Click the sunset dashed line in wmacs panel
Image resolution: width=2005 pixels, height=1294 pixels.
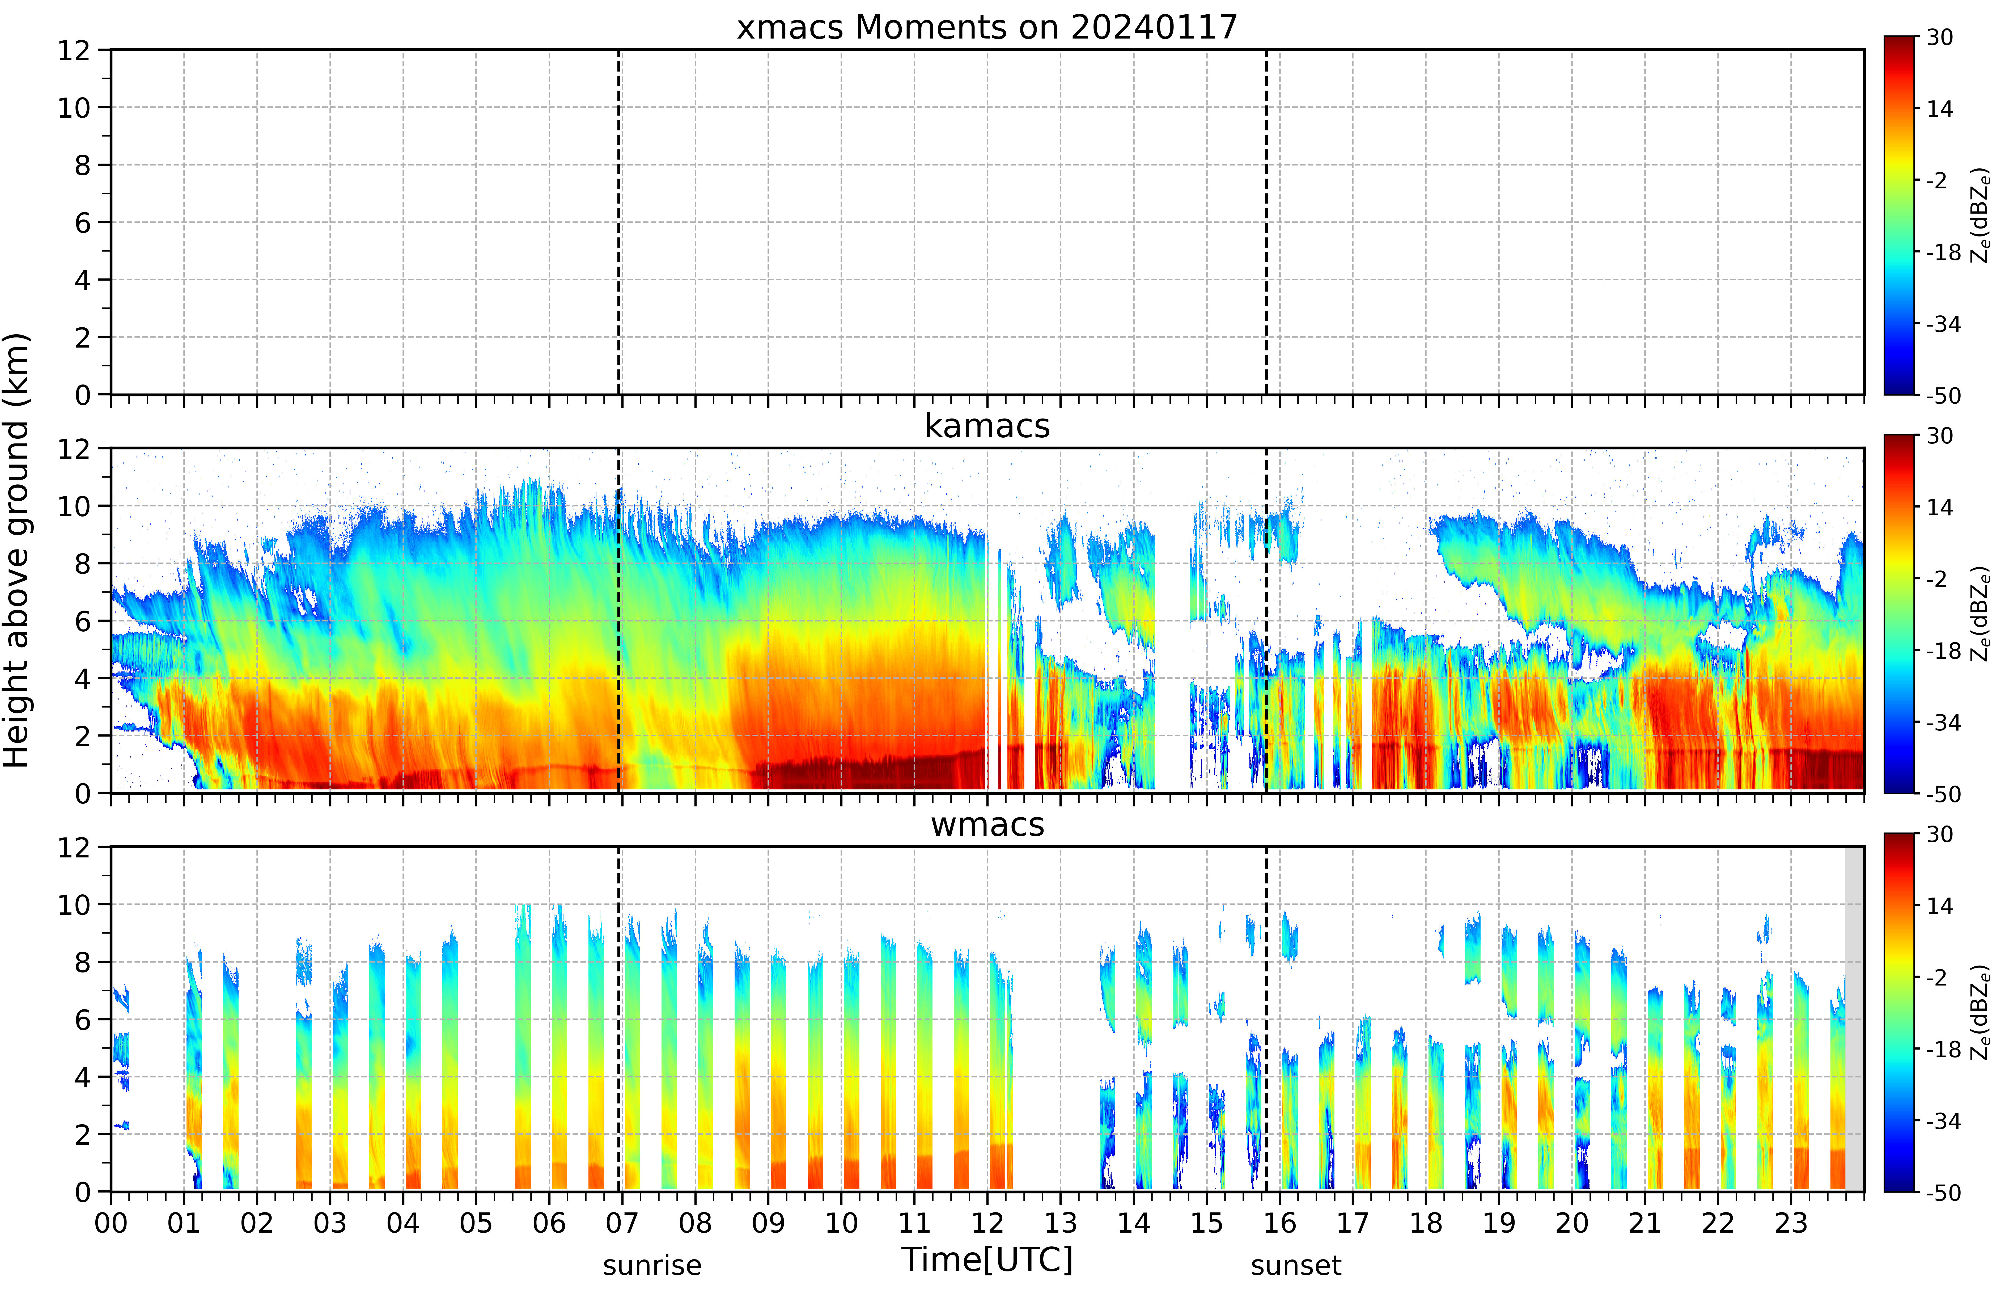(x=1267, y=1019)
